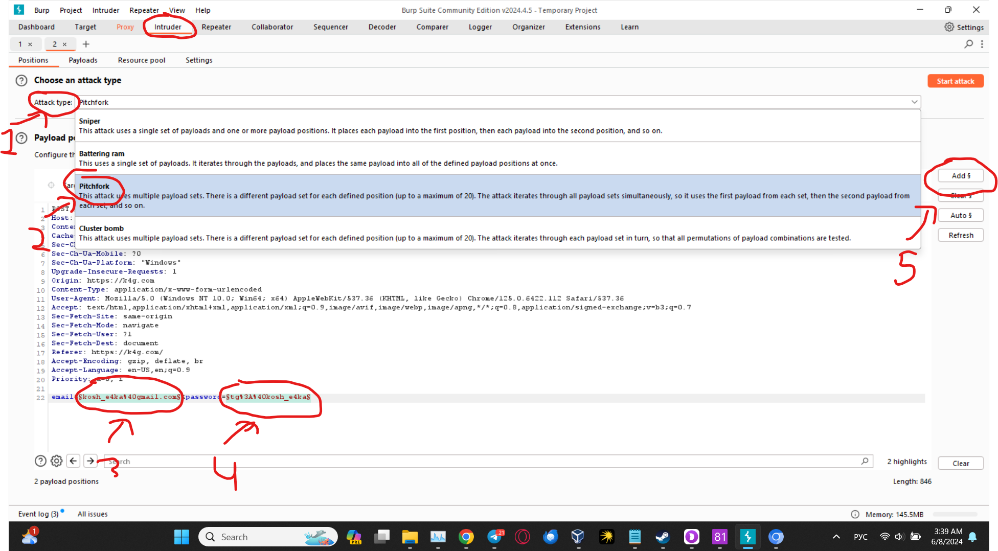Open help for Payload positions section

(21, 138)
